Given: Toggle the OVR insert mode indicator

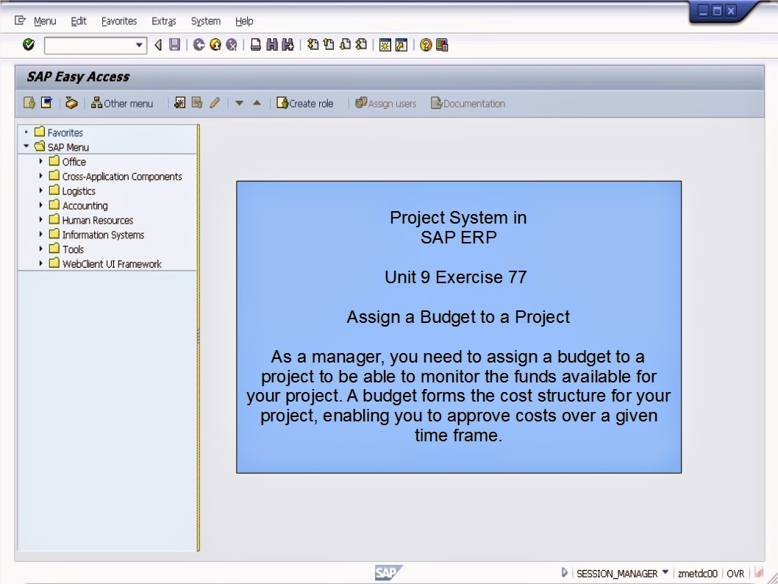Looking at the screenshot, I should (x=735, y=574).
